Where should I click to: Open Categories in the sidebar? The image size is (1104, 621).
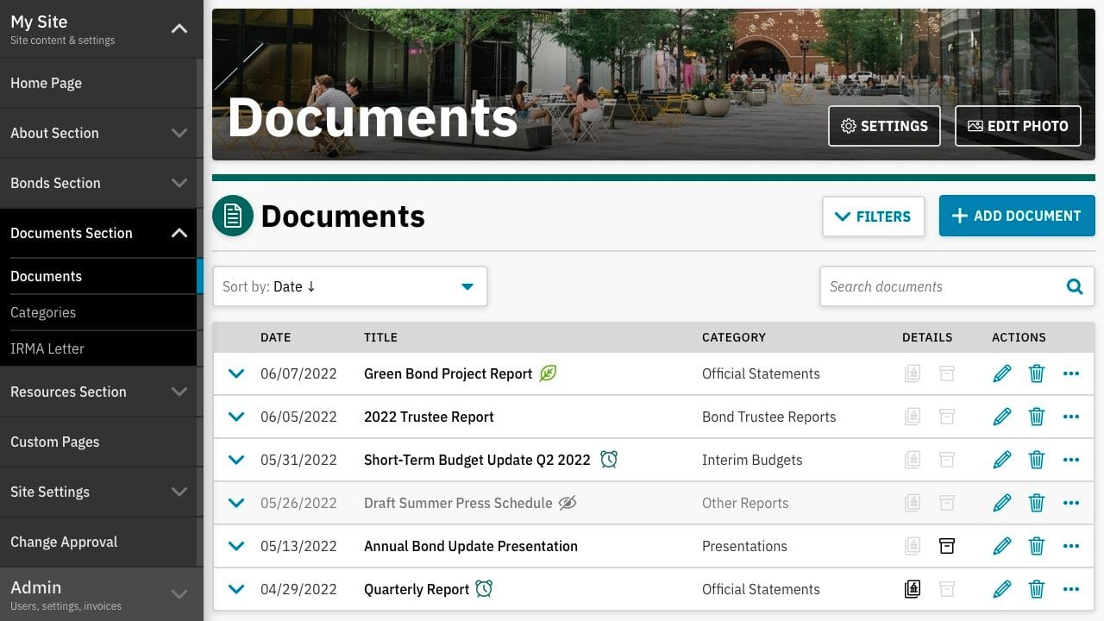(99, 312)
